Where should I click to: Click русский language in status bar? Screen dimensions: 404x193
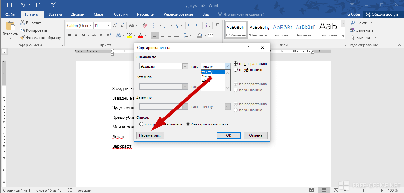(x=85, y=190)
